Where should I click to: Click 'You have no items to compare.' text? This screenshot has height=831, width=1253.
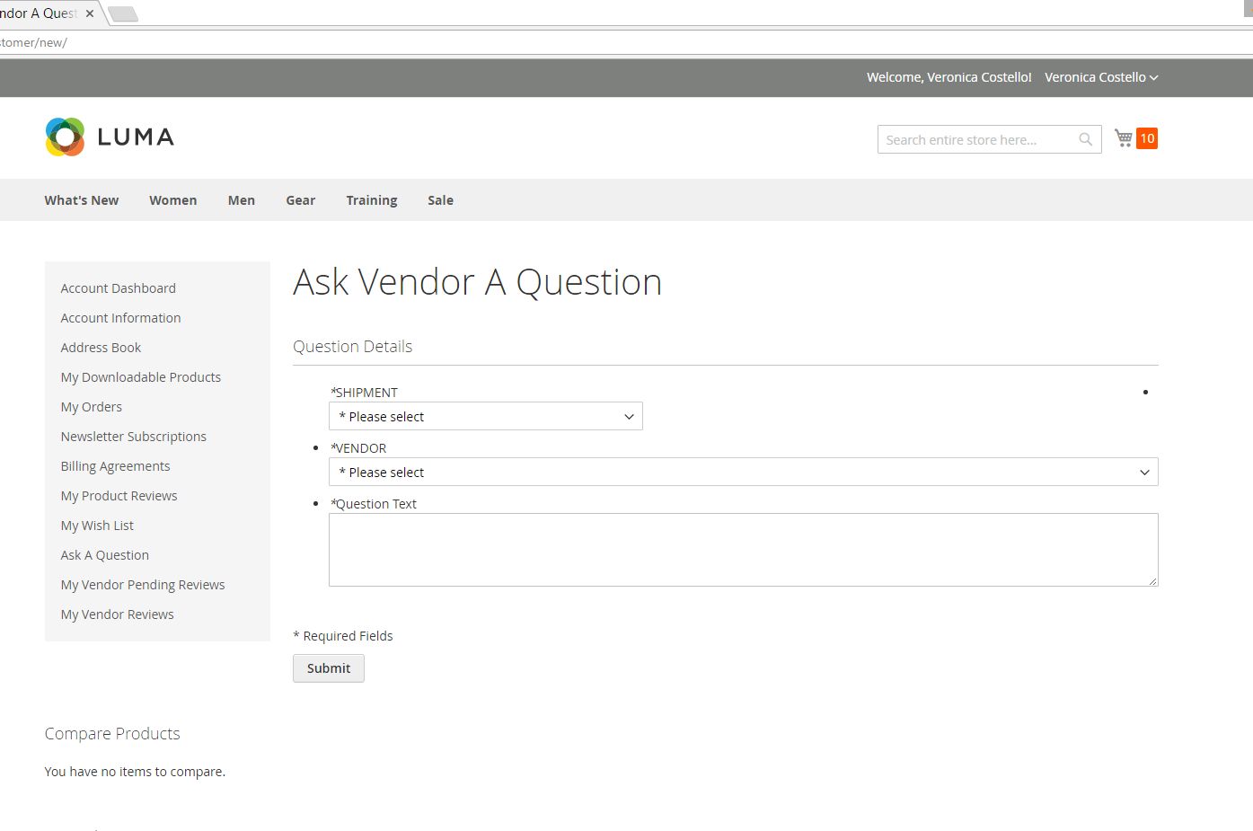point(135,772)
